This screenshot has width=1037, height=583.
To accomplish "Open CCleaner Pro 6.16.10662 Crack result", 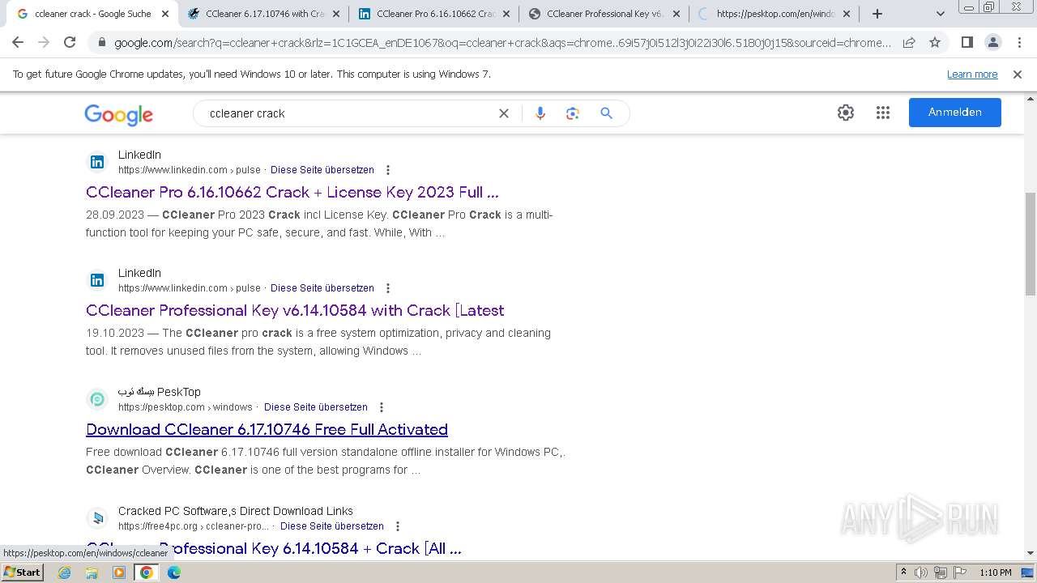I will pyautogui.click(x=292, y=192).
